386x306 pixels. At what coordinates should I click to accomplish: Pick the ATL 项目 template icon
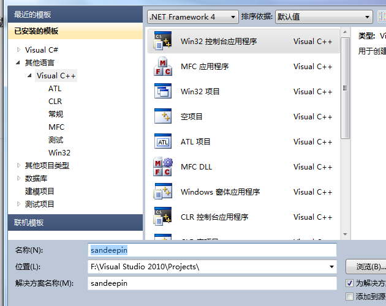point(163,142)
